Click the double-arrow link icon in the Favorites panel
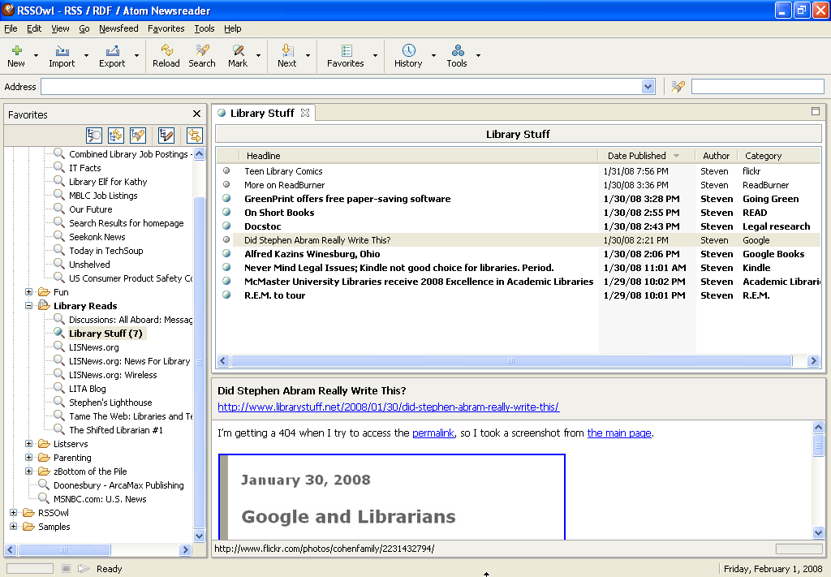The width and height of the screenshot is (831, 577). pos(195,135)
